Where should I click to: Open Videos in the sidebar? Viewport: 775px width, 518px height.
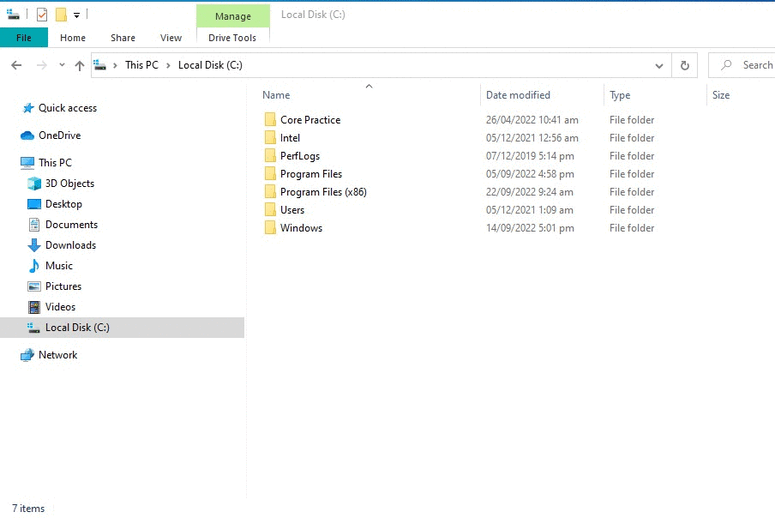click(60, 307)
